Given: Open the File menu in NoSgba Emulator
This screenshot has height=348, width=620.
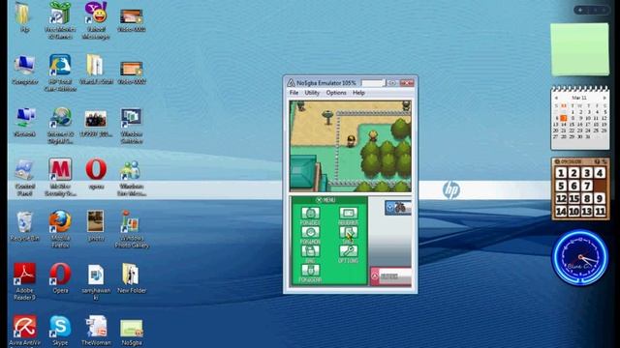Looking at the screenshot, I should (294, 93).
